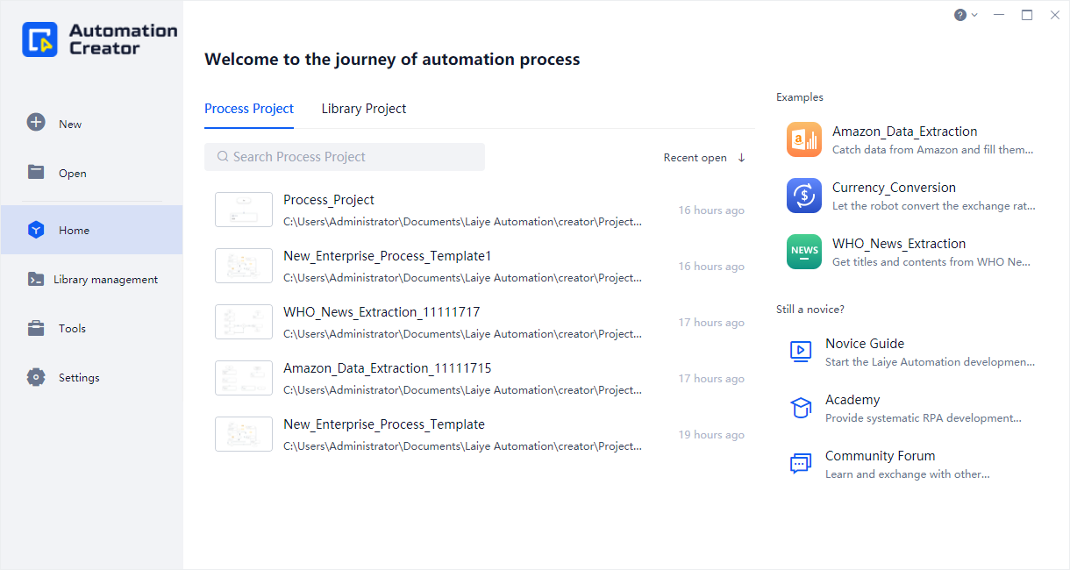Click the New plus icon in sidebar

tap(36, 123)
